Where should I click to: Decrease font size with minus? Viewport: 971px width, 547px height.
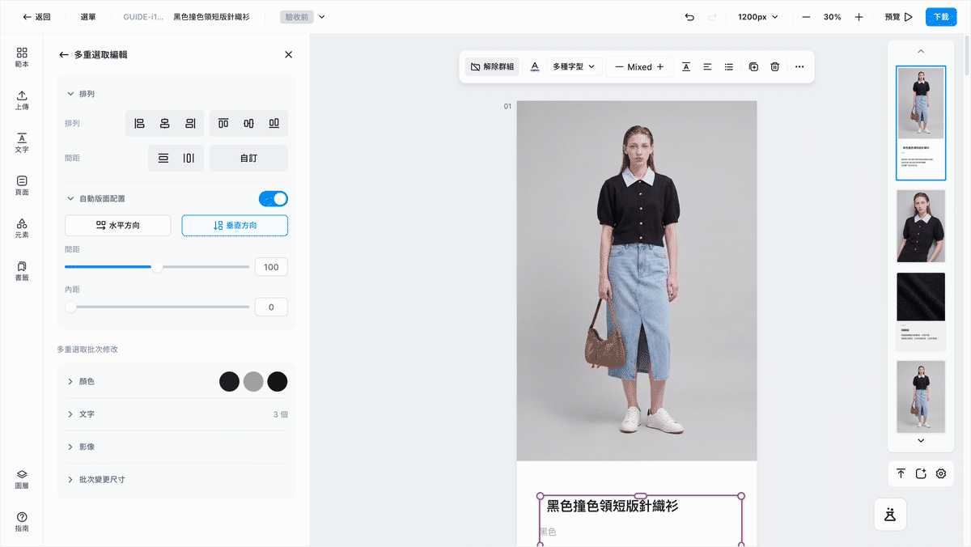619,67
